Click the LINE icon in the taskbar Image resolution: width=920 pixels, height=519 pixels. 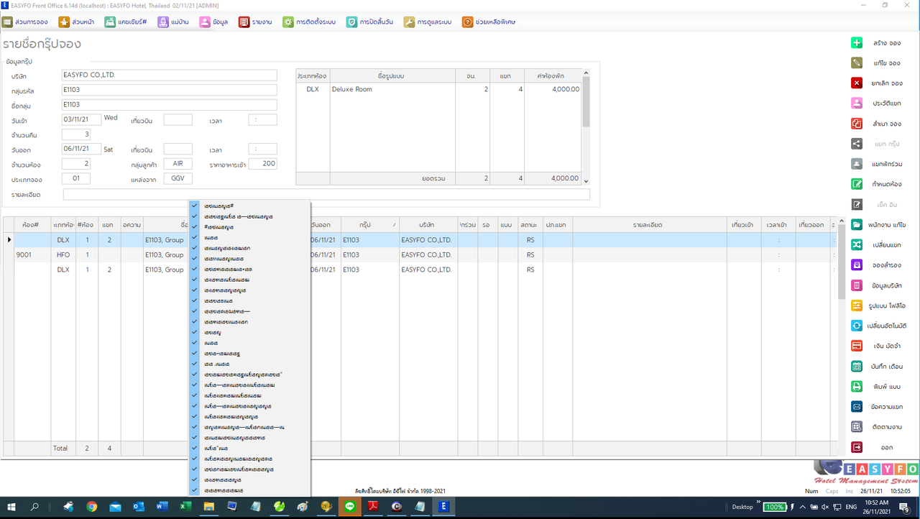(349, 507)
